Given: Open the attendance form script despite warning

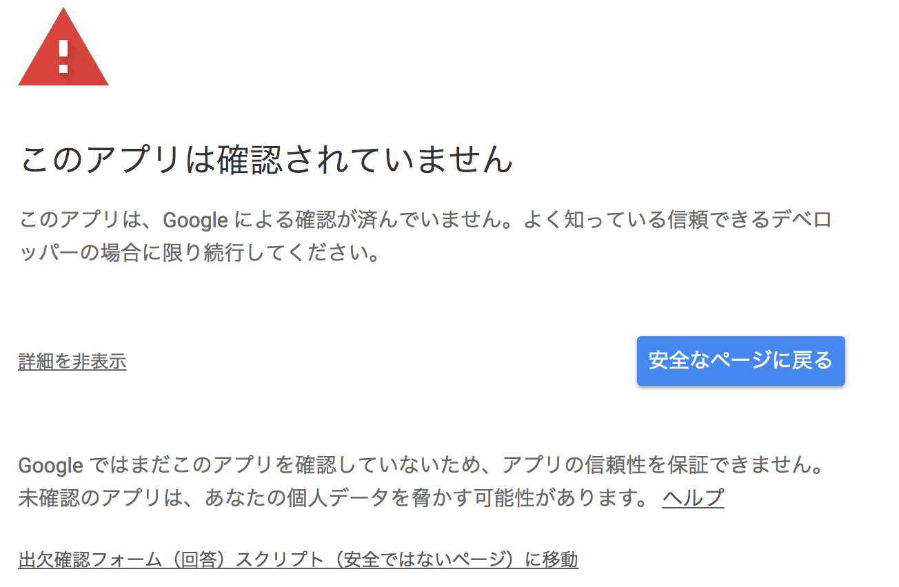Looking at the screenshot, I should pos(299,559).
